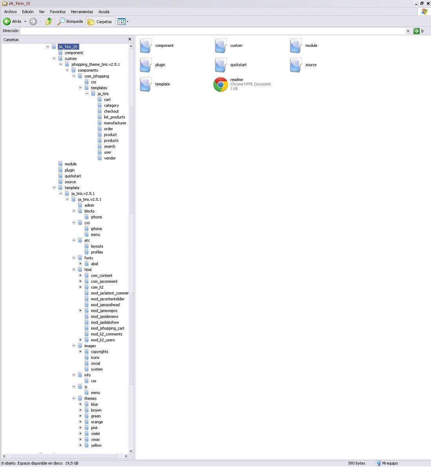Collapse the JA_Tiris_25 root tree node

click(48, 47)
